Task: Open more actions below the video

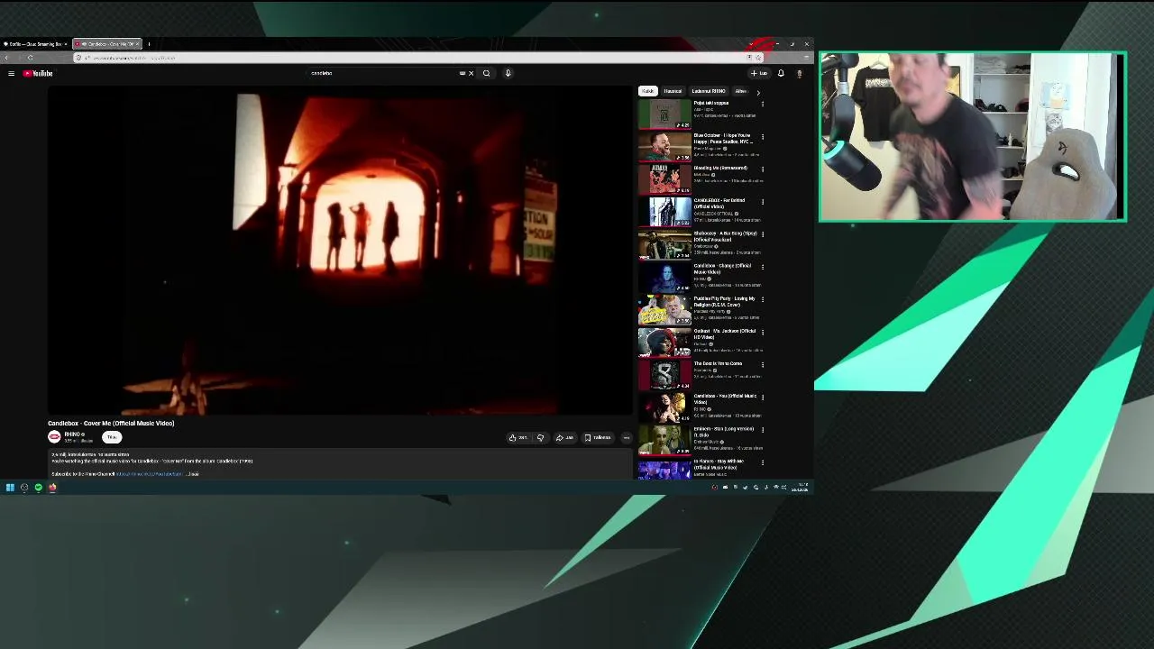Action: pyautogui.click(x=627, y=437)
